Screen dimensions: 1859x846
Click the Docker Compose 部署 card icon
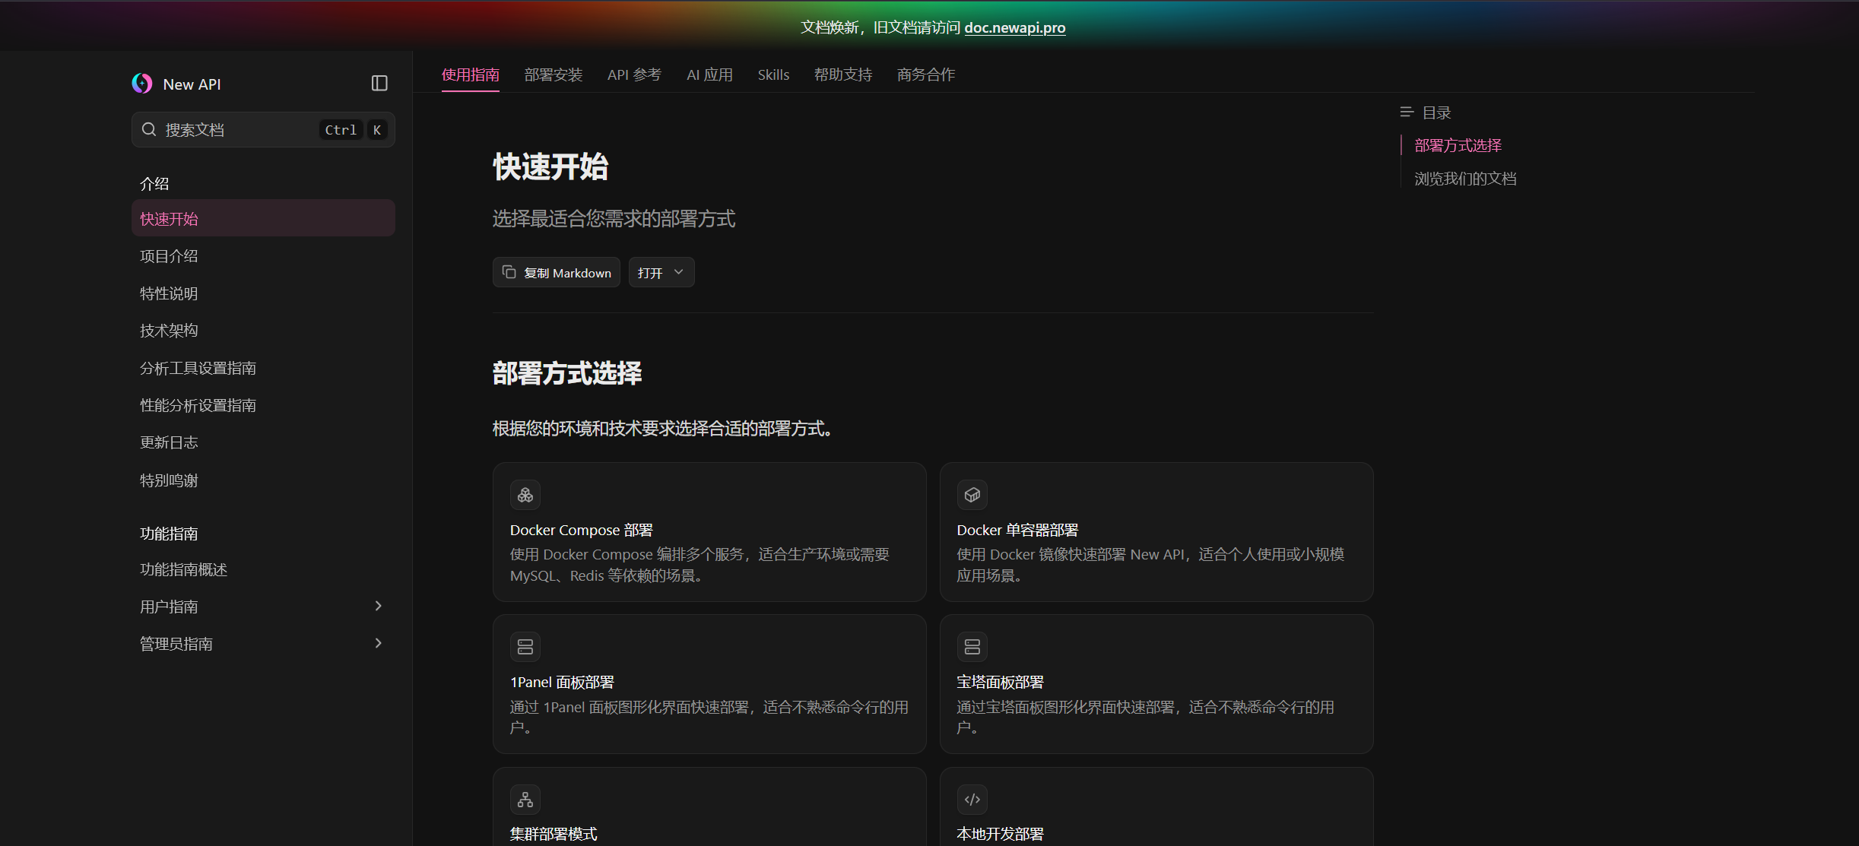coord(525,495)
